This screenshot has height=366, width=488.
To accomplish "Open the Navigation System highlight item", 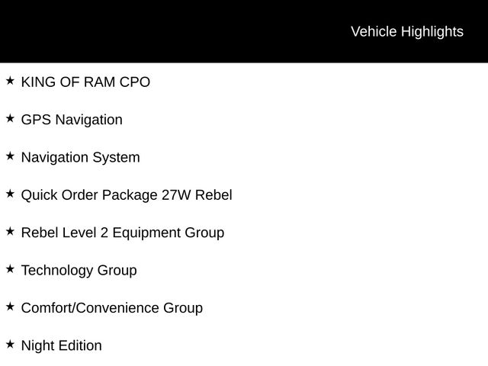I will pyautogui.click(x=80, y=157).
